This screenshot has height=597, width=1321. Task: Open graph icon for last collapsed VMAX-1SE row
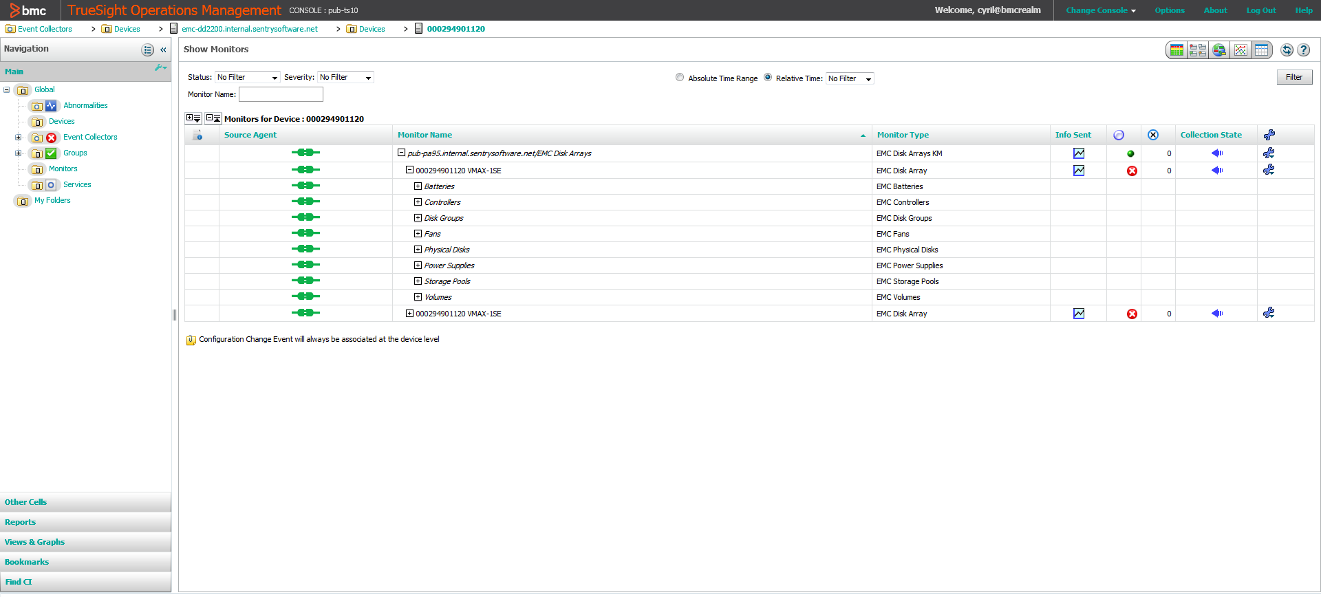click(x=1079, y=314)
